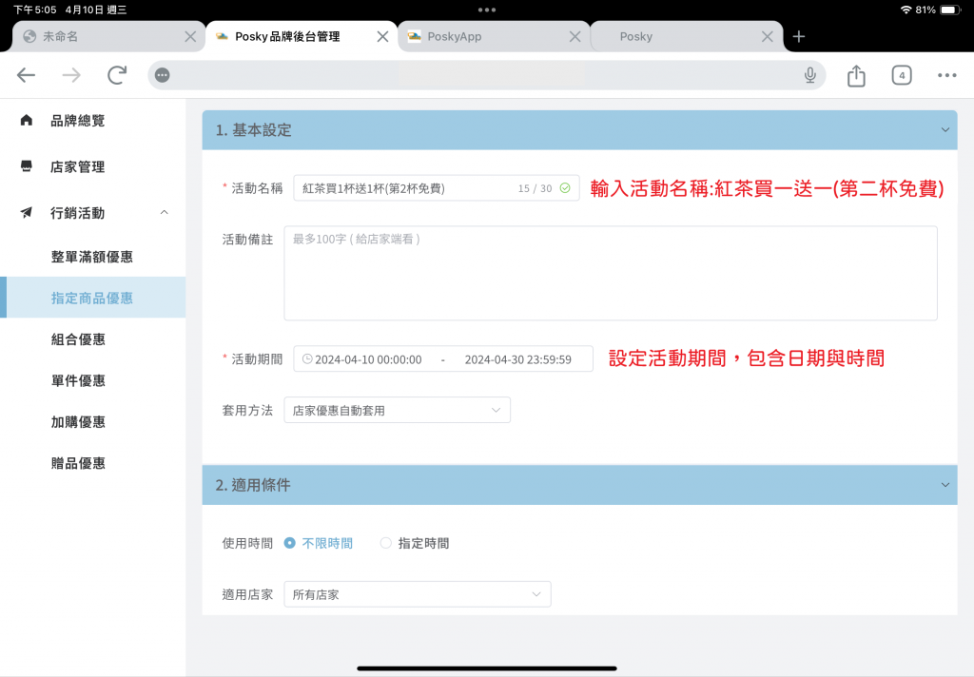Click the end date 2024-04-30 23:59:59
This screenshot has height=677, width=974.
518,359
